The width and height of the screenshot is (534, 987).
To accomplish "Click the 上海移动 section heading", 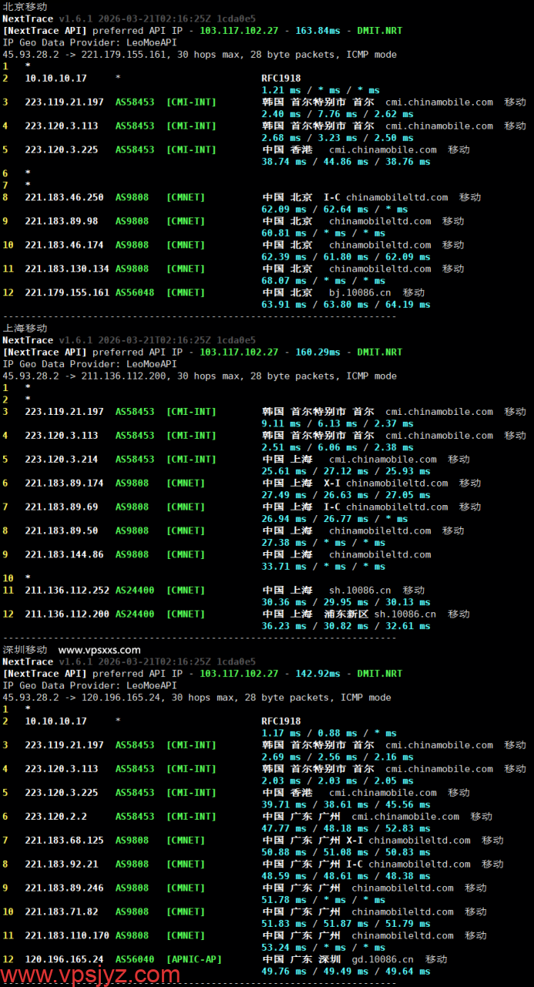I will (x=25, y=328).
